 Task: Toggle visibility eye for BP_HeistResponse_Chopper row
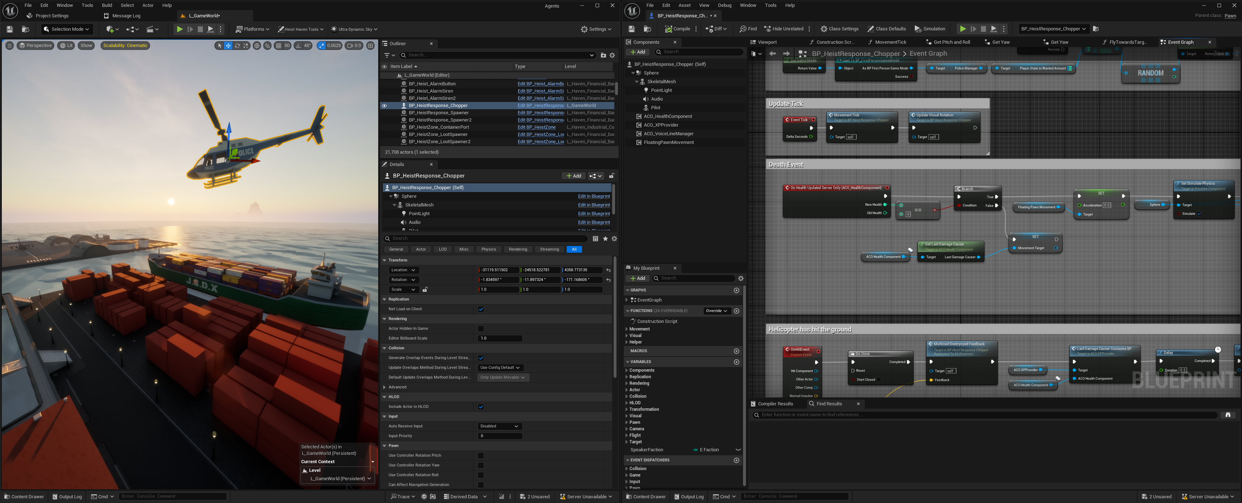[384, 106]
